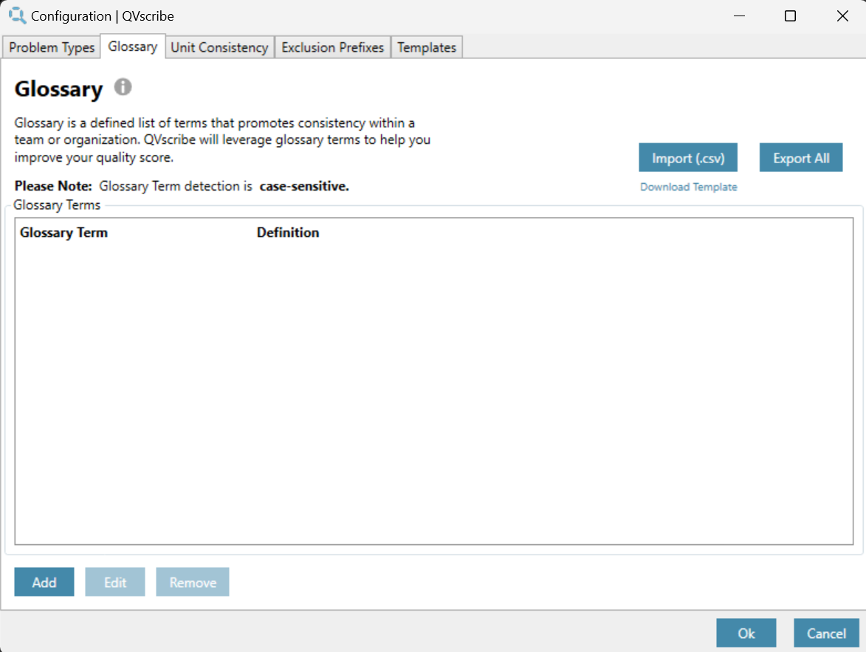Select the Glossary tab
Viewport: 866px width, 652px height.
point(133,47)
